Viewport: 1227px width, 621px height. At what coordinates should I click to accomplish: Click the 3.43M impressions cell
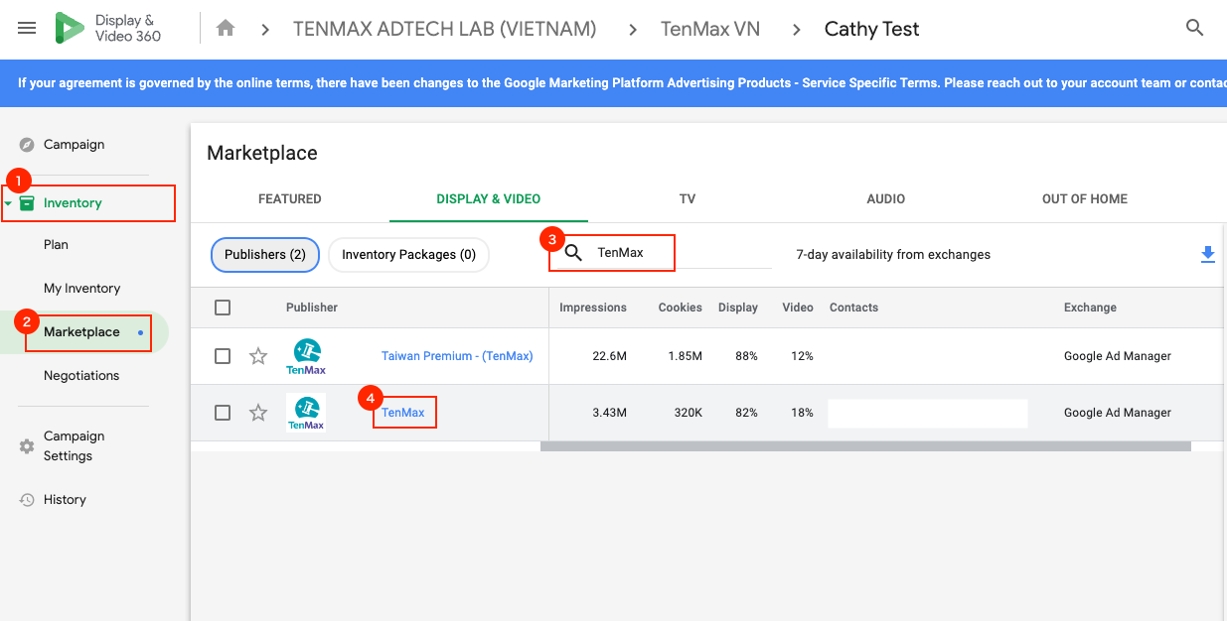[609, 413]
